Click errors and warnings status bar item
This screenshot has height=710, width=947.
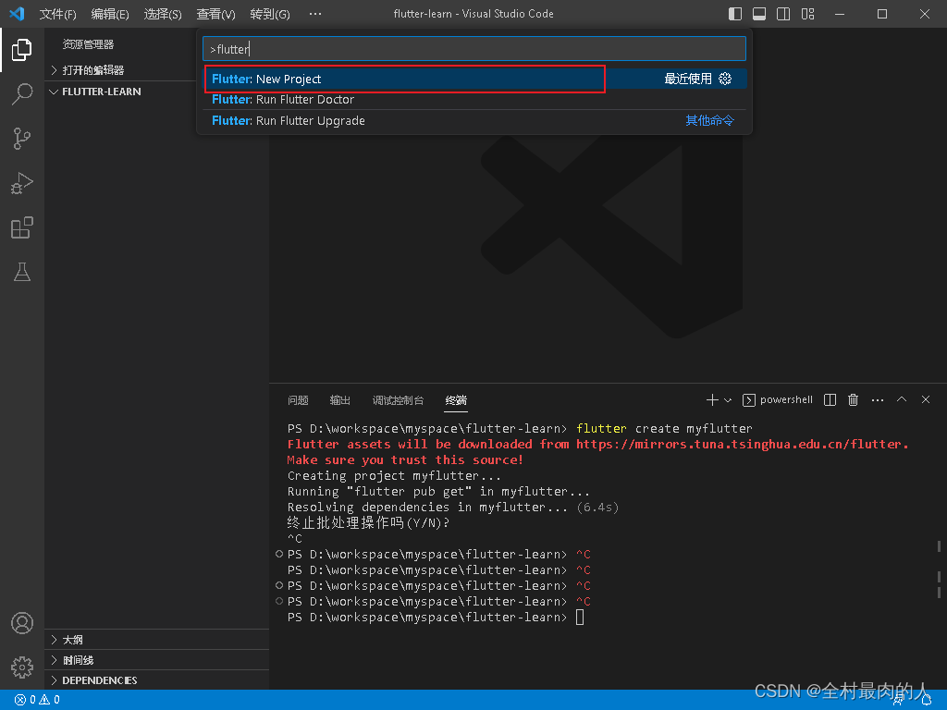[37, 700]
